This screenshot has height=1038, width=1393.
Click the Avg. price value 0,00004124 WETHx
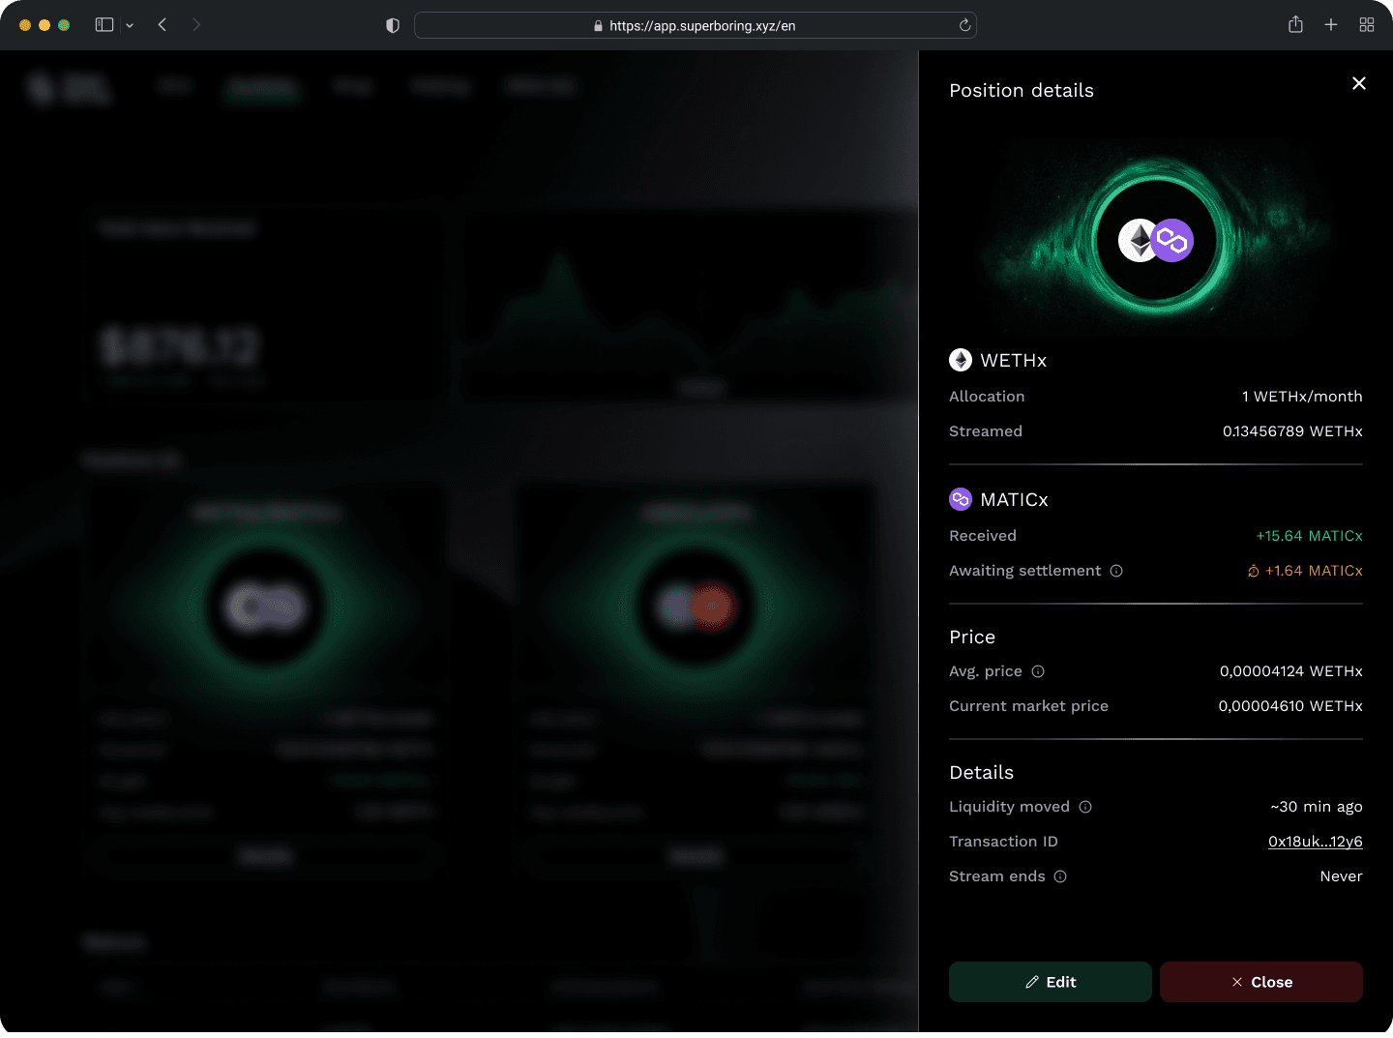1291,671
